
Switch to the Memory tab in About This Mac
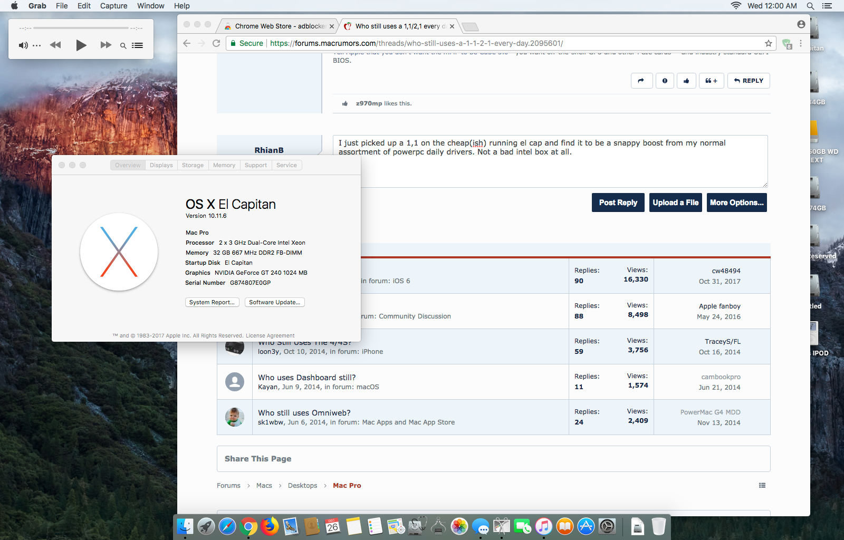coord(224,165)
